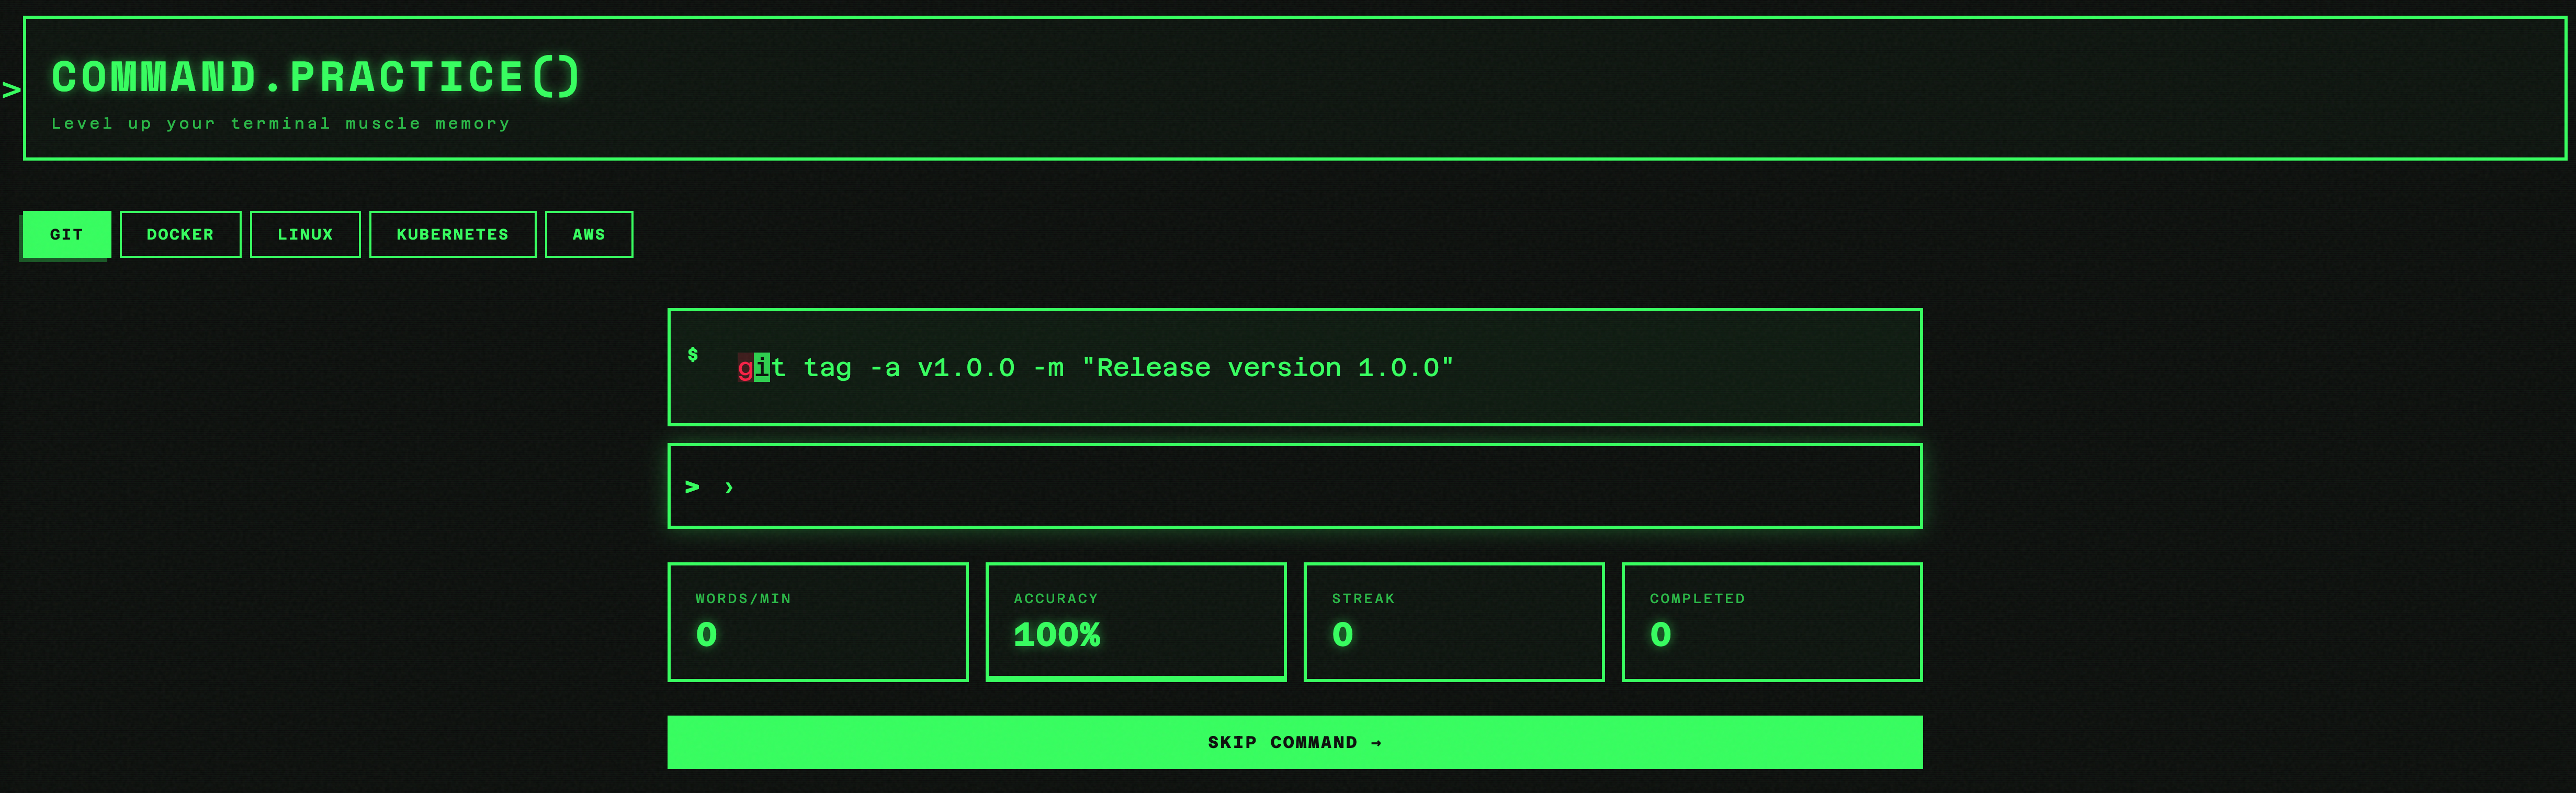Screen dimensions: 2576x793
Task: Select the Accuracy 100% stat card
Action: coord(1135,622)
